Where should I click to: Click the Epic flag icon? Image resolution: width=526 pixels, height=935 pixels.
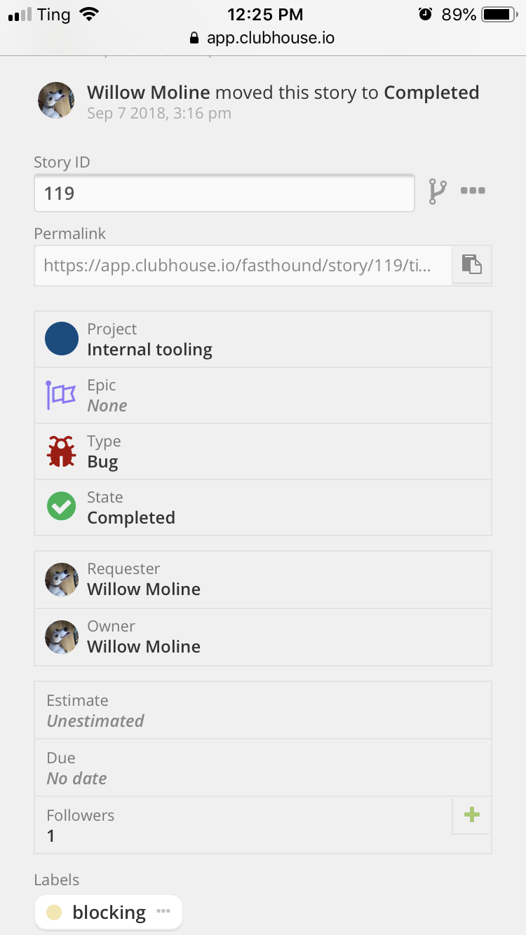coord(60,395)
